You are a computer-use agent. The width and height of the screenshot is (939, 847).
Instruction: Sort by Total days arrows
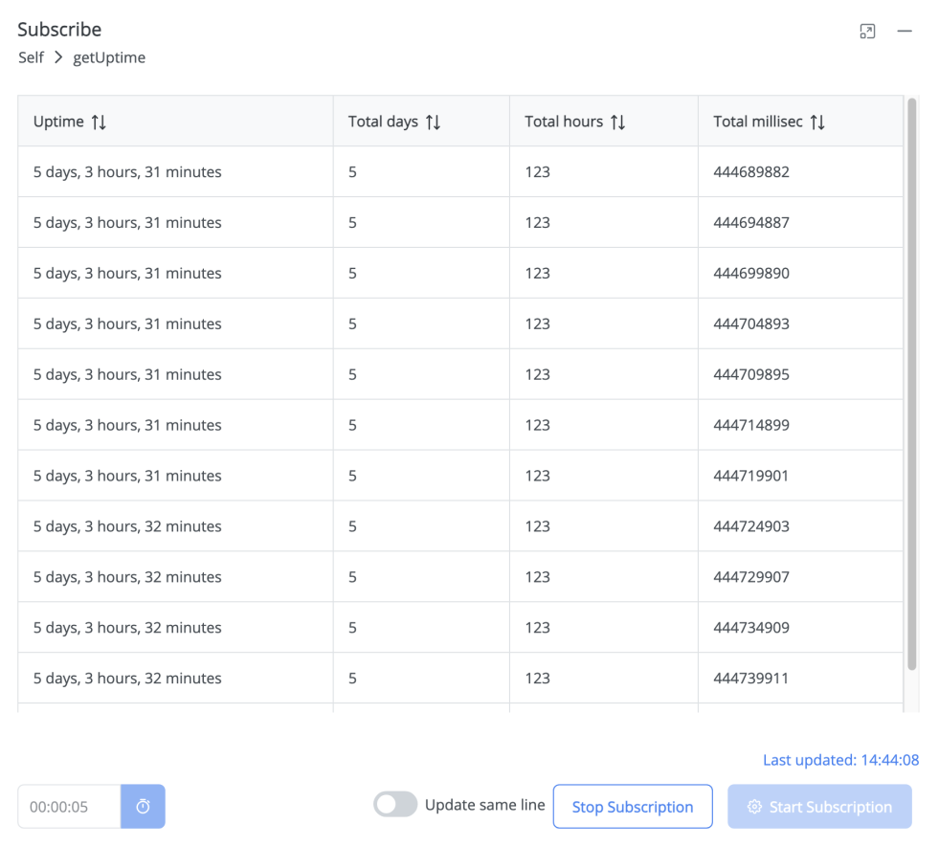[x=433, y=122]
